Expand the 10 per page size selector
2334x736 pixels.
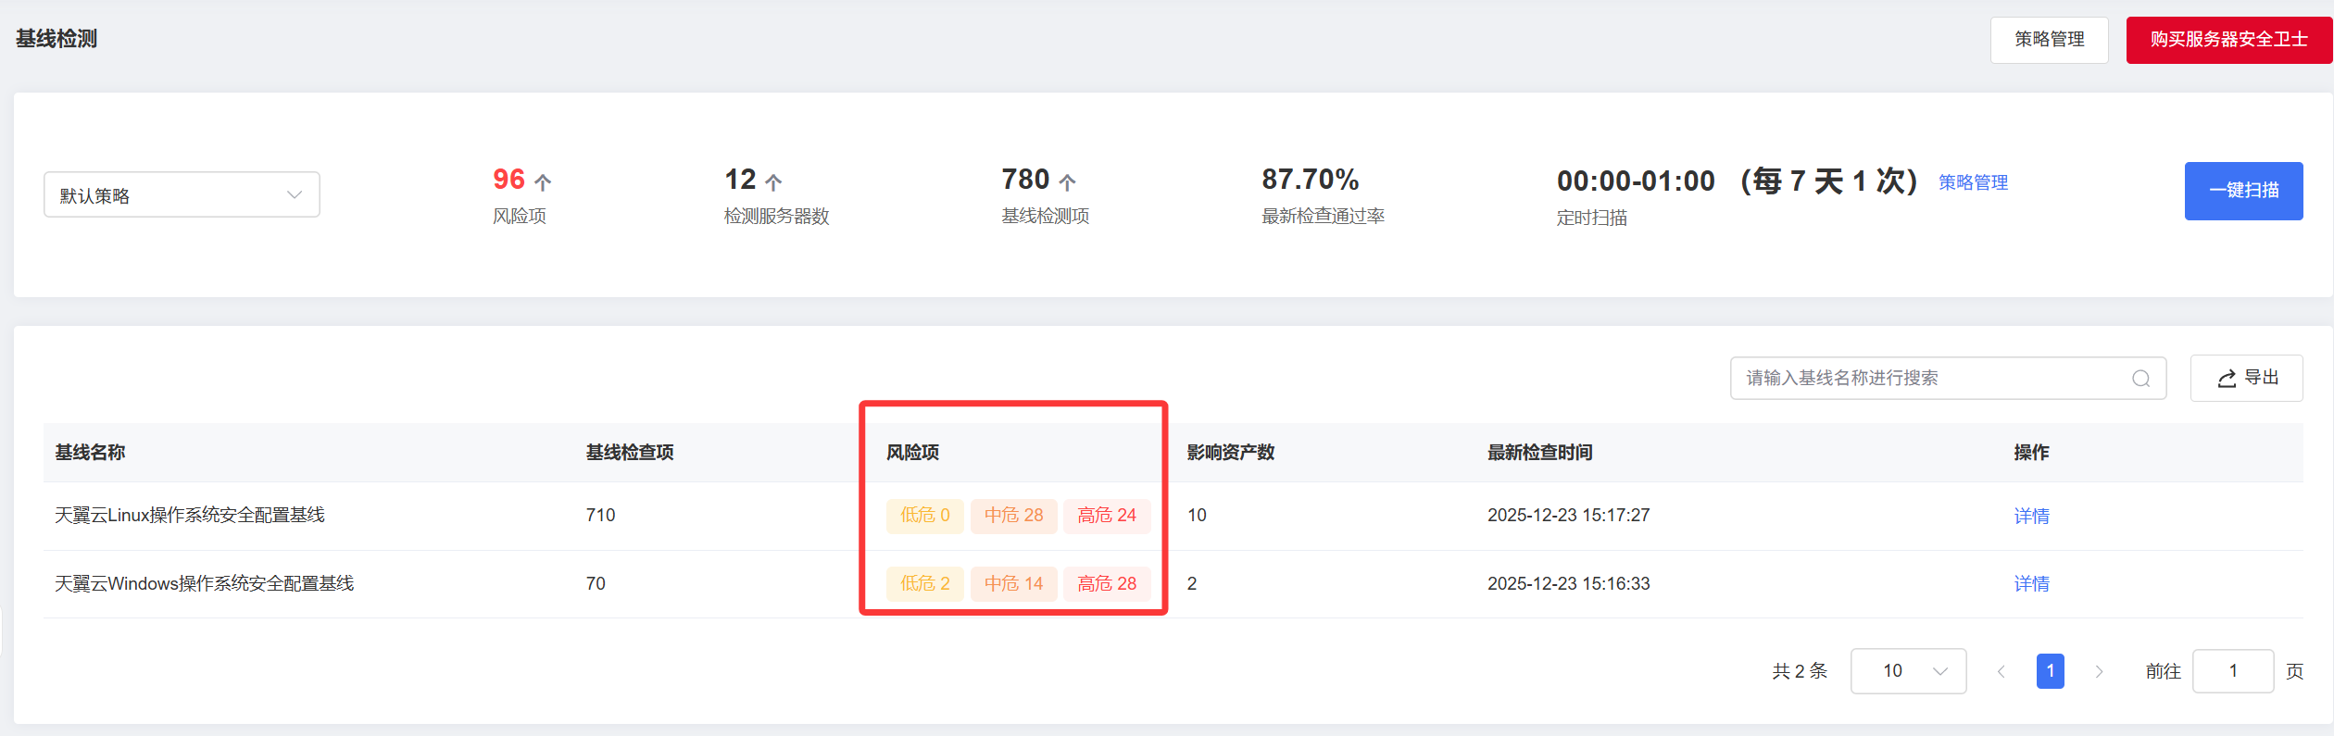pyautogui.click(x=1908, y=671)
